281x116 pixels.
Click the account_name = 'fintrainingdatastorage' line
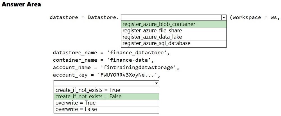tap(116, 68)
